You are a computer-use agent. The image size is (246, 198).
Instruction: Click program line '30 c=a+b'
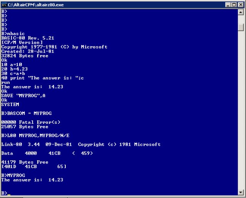click(x=13, y=73)
